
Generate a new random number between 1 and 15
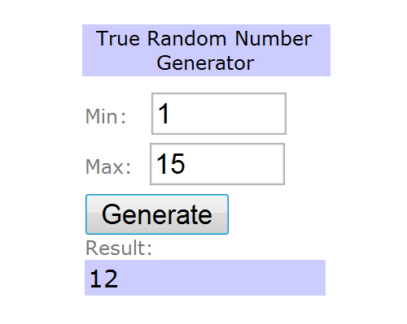tap(157, 214)
